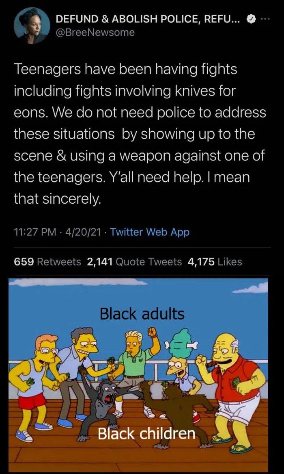This screenshot has width=284, height=474.
Task: Click the word Retweets label
Action: [x=59, y=261]
